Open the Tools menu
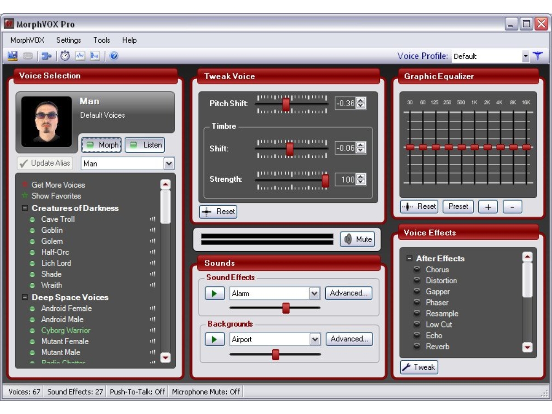The width and height of the screenshot is (552, 414). tap(102, 40)
